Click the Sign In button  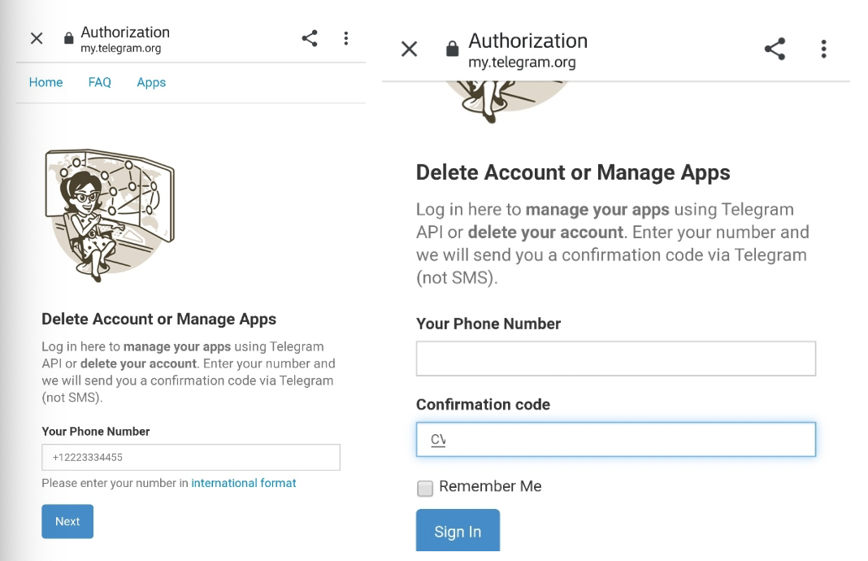pyautogui.click(x=458, y=531)
